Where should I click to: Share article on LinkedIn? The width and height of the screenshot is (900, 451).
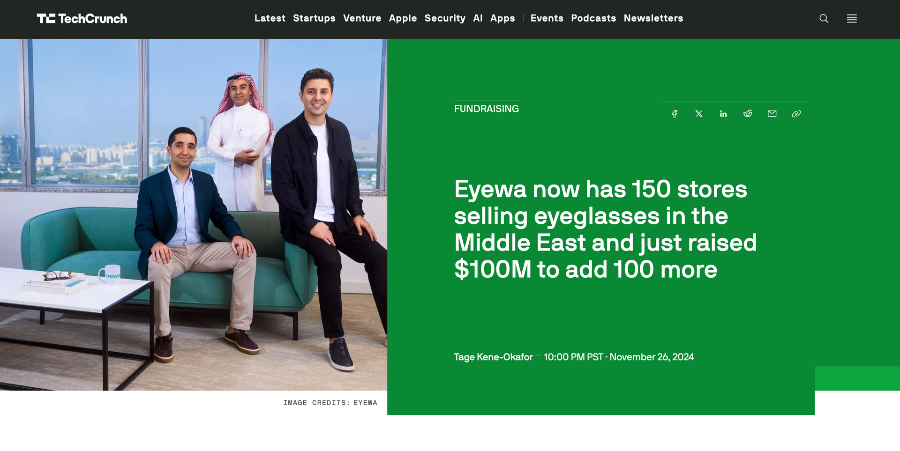(x=723, y=114)
